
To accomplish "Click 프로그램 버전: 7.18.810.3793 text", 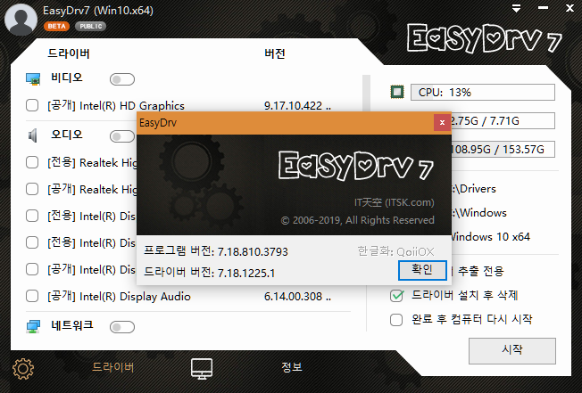I will (x=216, y=251).
